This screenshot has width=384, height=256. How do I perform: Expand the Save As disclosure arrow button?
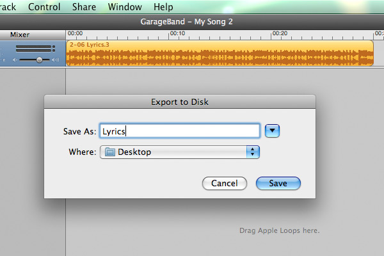[x=273, y=131]
